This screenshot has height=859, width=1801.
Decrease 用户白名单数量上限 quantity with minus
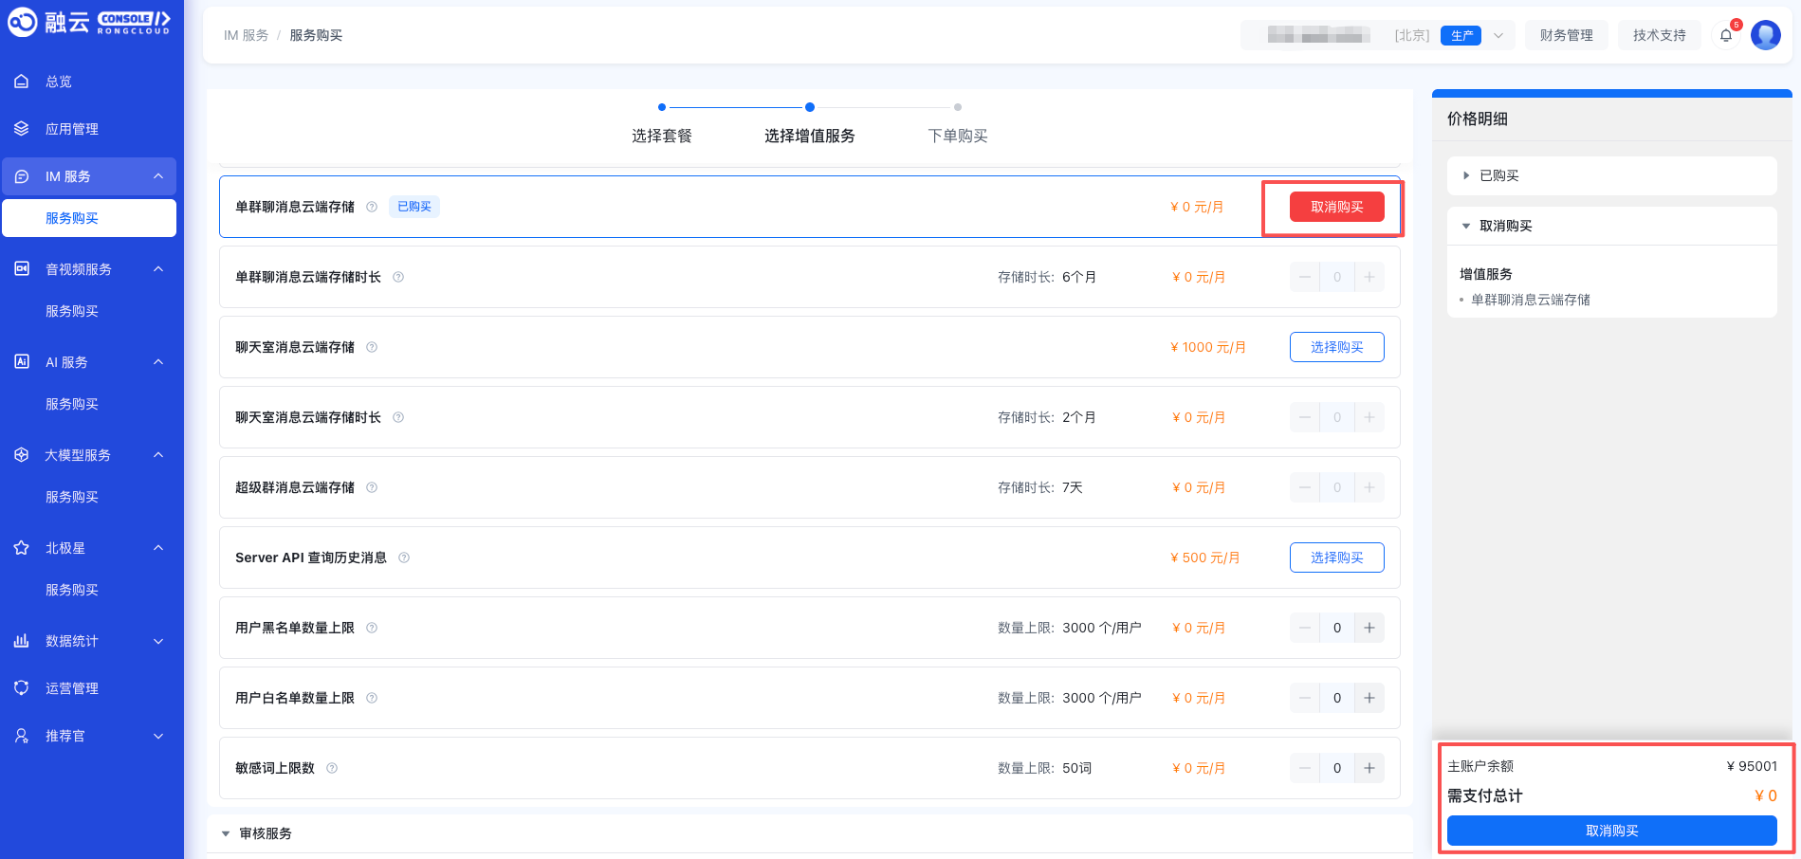[1305, 698]
